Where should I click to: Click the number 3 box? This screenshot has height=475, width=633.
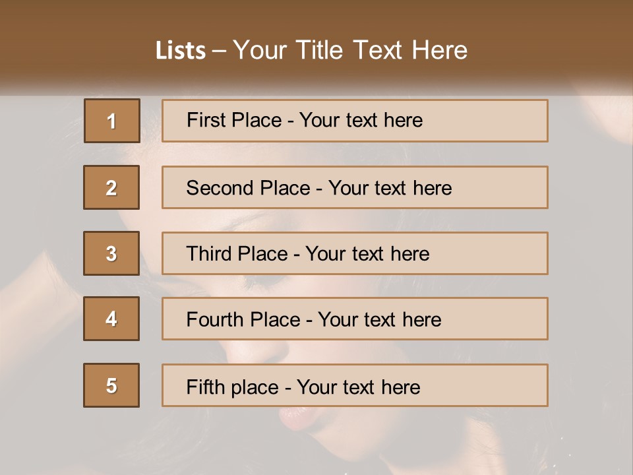[x=111, y=253]
